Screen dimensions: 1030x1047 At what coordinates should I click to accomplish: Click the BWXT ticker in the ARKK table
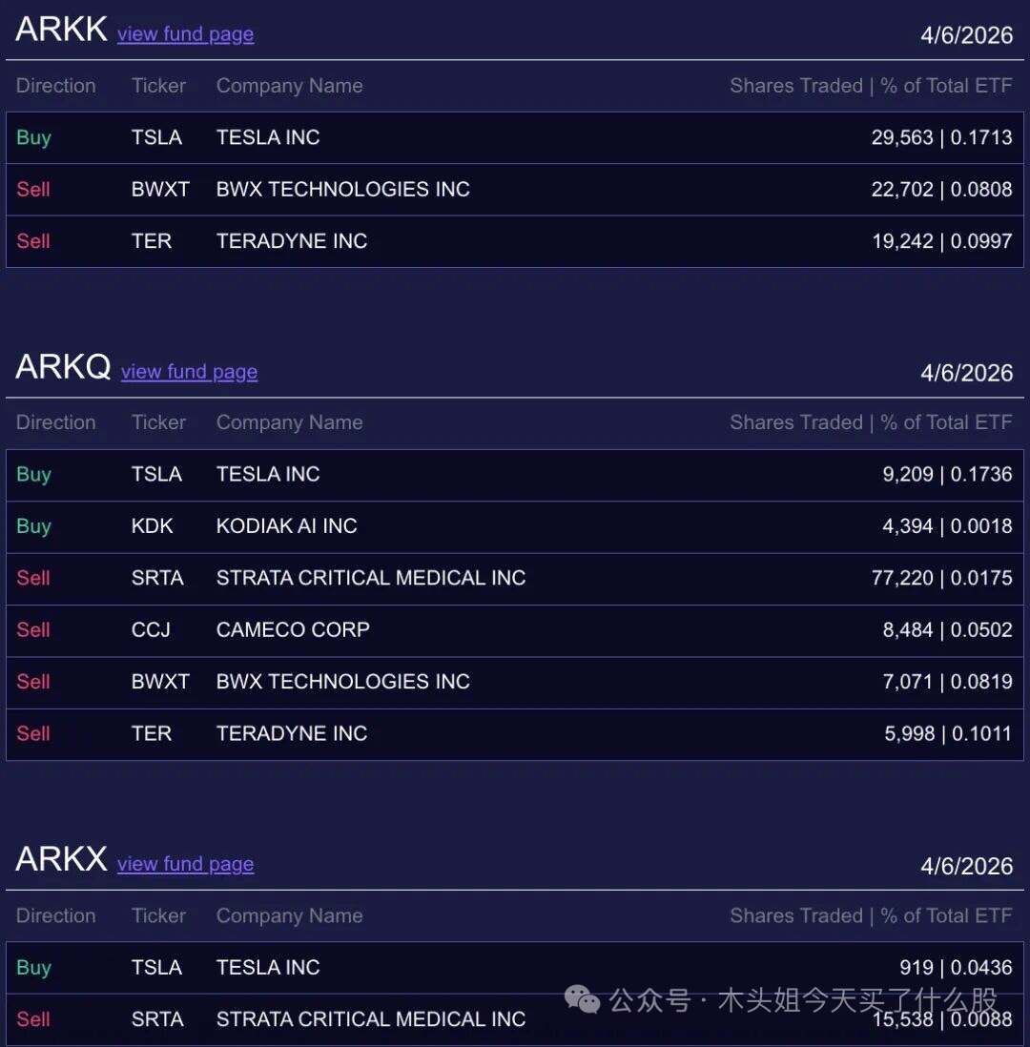click(x=160, y=189)
